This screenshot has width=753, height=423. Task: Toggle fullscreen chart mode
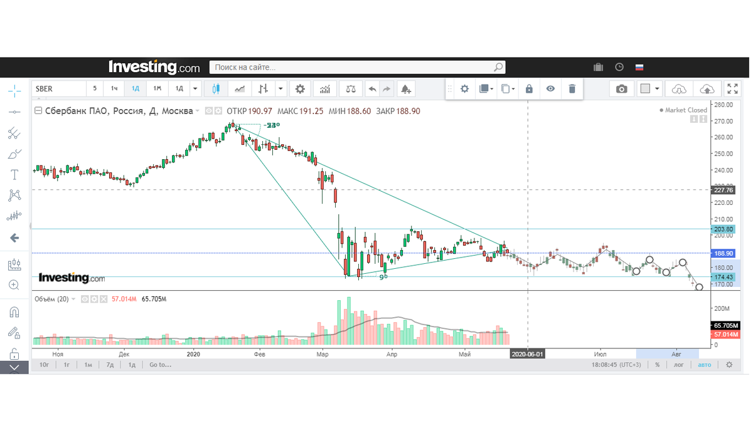click(x=732, y=89)
